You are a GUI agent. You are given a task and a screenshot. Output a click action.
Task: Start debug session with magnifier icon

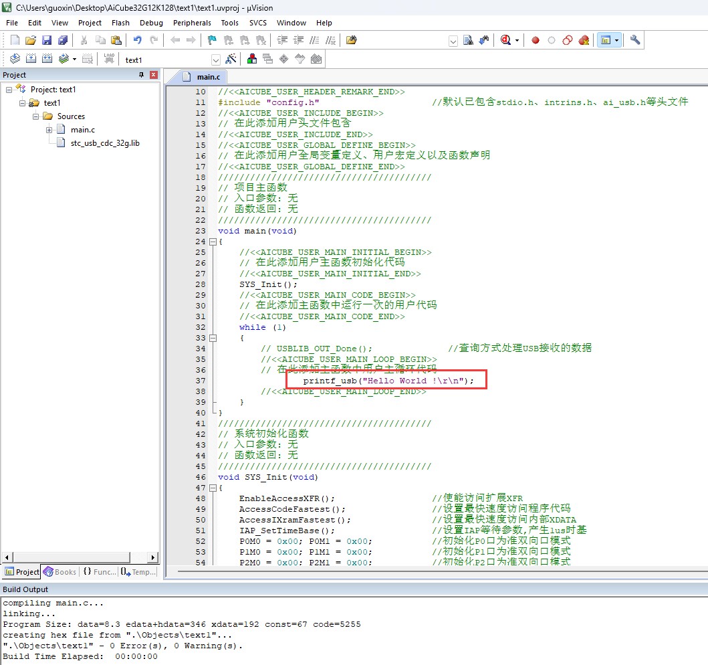[505, 40]
